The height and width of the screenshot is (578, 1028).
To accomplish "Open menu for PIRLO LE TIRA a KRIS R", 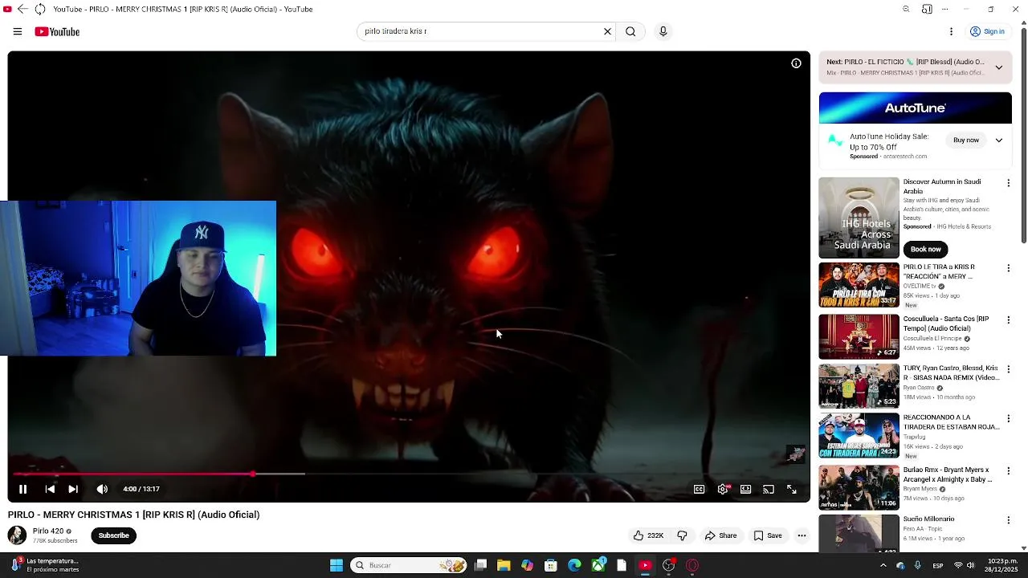I will [1009, 268].
